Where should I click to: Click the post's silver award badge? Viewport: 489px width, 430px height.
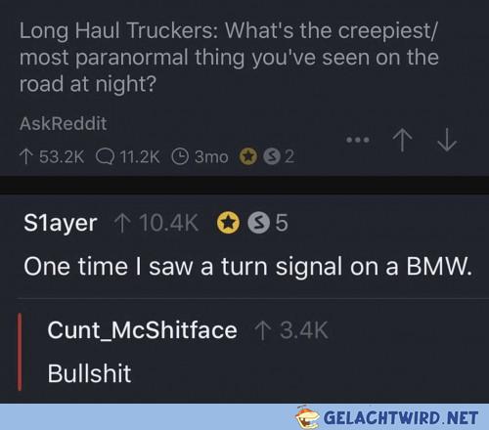pos(272,156)
